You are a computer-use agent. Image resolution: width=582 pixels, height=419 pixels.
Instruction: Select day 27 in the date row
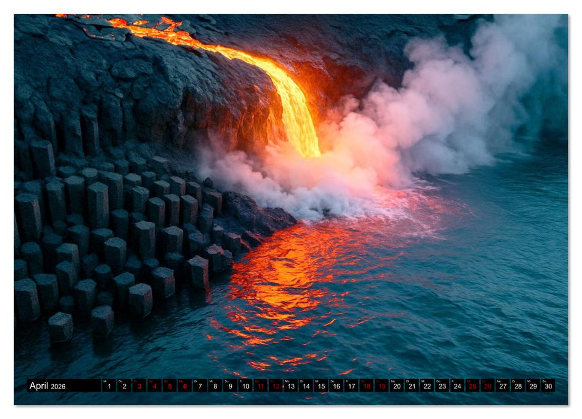coord(503,386)
